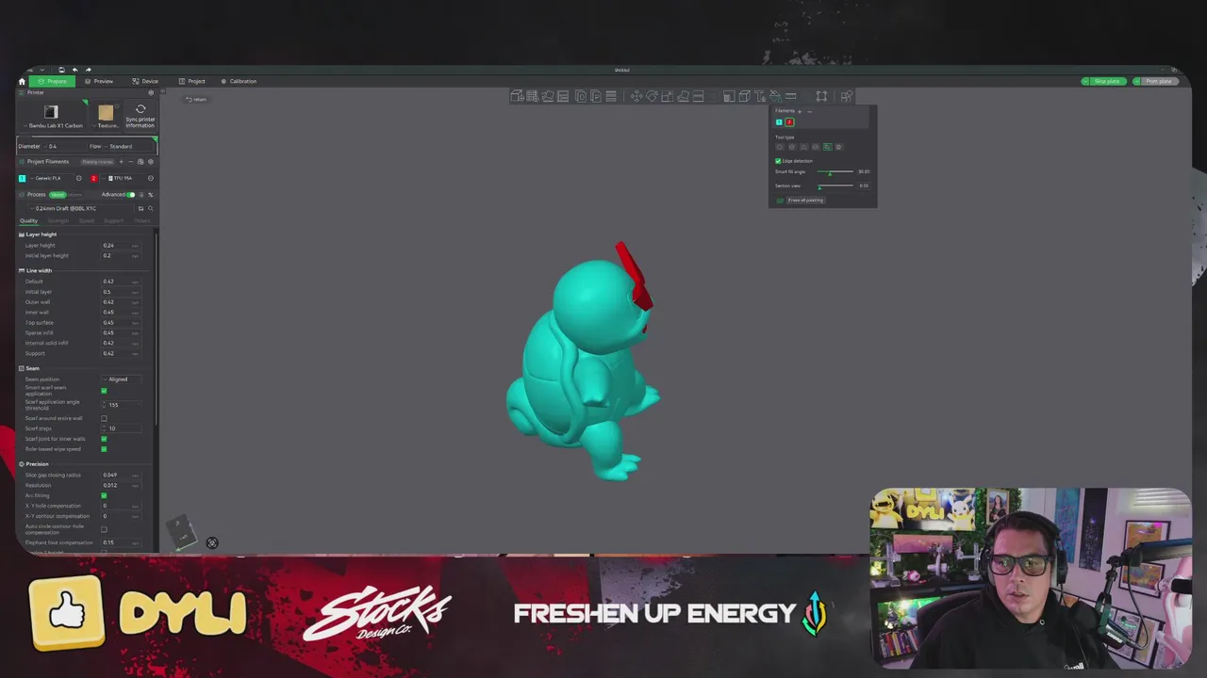Click the Outer wall line width field
The height and width of the screenshot is (678, 1207).
tap(121, 302)
